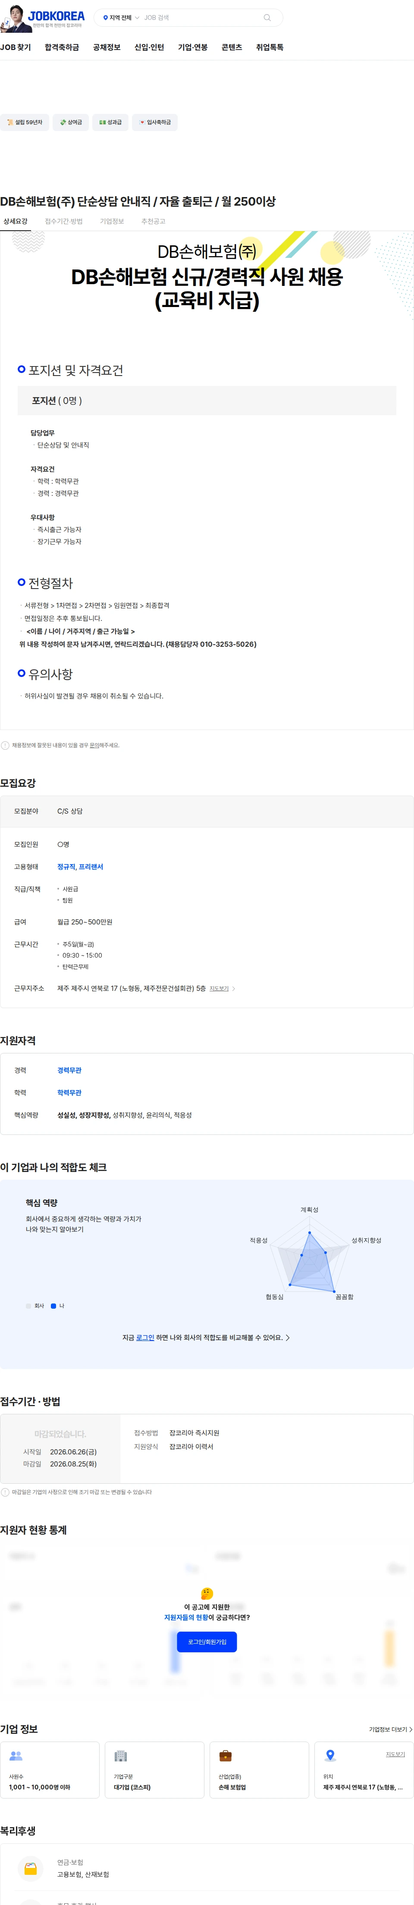The width and height of the screenshot is (414, 1905).
Task: Click the info icon beside 마감일은 notice
Action: point(5,1492)
